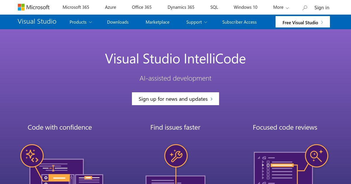This screenshot has height=184, width=351.
Task: Visit the Marketplace
Action: click(157, 22)
